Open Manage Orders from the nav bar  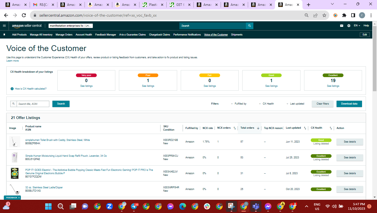(x=64, y=35)
